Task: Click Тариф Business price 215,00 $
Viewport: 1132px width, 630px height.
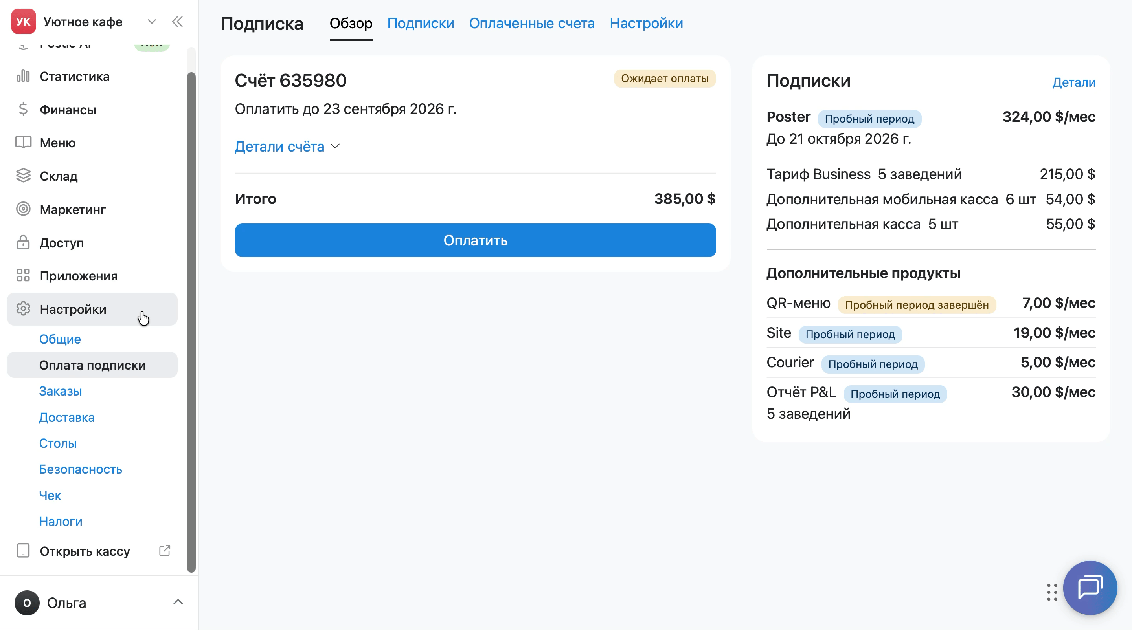Action: [x=1068, y=174]
